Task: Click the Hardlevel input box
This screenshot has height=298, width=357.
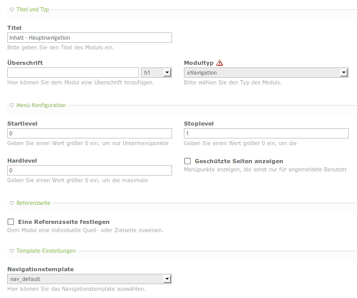Action: click(90, 170)
